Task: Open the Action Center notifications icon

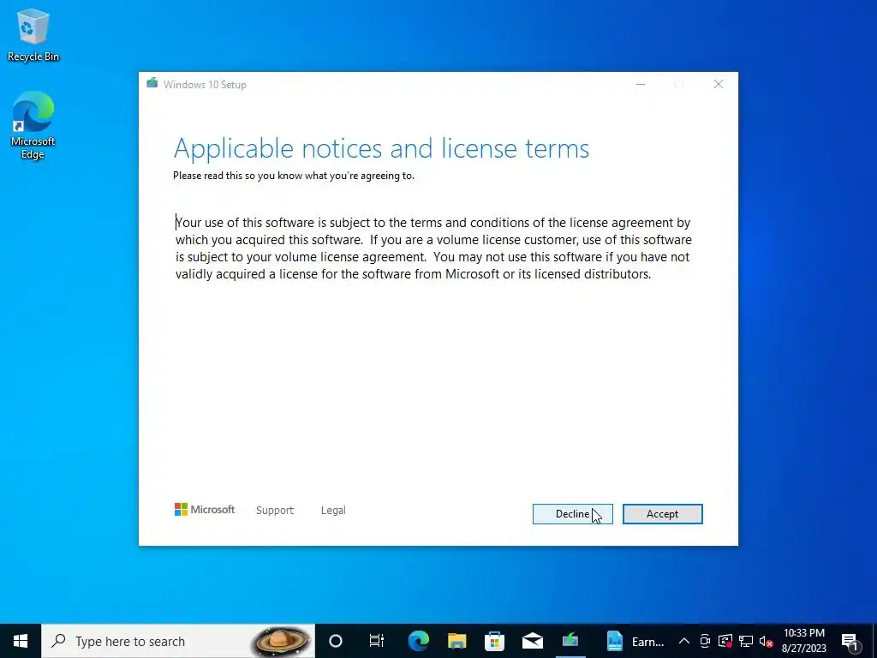Action: point(850,641)
